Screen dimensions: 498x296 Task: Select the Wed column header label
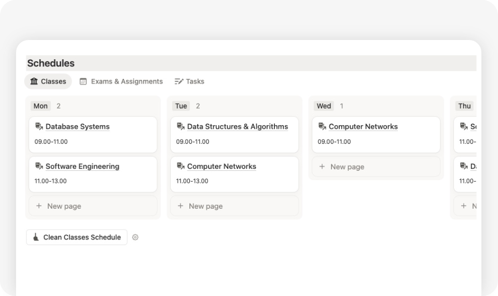324,106
